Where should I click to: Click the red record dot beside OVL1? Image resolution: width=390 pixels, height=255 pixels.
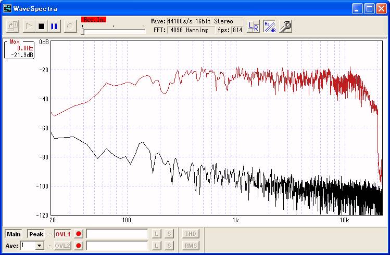[x=79, y=234]
